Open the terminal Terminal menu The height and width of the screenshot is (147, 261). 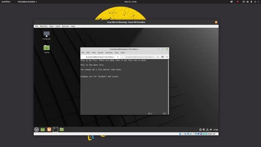pos(109,53)
